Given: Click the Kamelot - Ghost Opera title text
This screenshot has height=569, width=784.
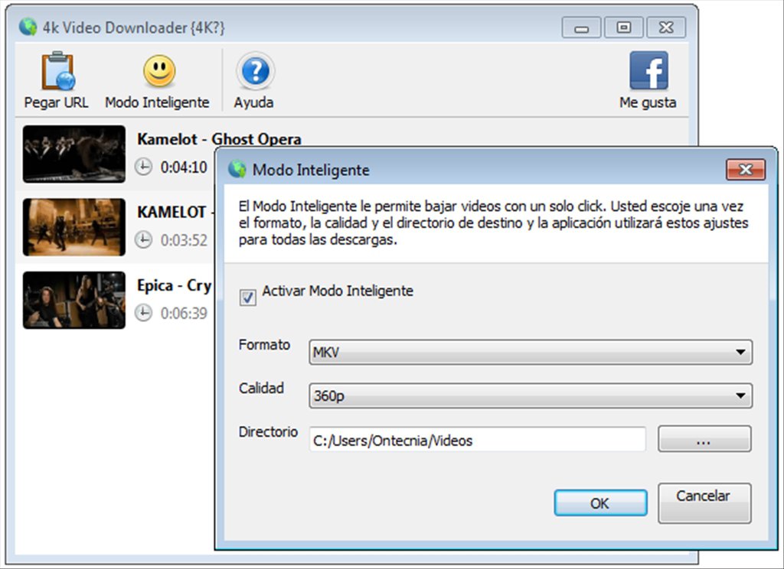Looking at the screenshot, I should 218,139.
